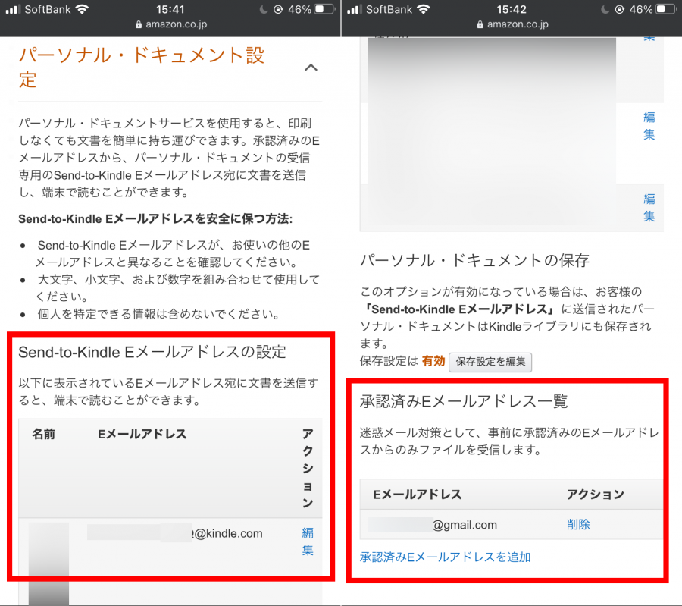This screenshot has height=606, width=682.
Task: Tap the upper 編集 link on the right screen
Action: point(649,125)
